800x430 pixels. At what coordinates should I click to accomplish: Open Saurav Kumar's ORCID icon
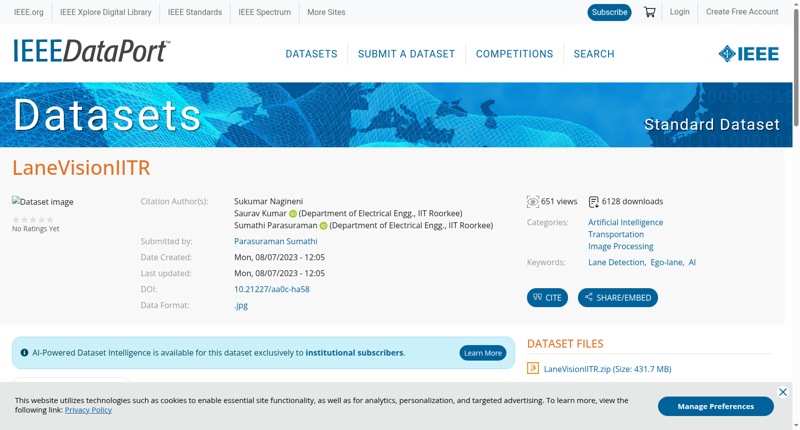293,214
